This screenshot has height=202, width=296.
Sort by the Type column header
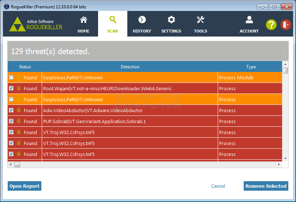pos(251,67)
